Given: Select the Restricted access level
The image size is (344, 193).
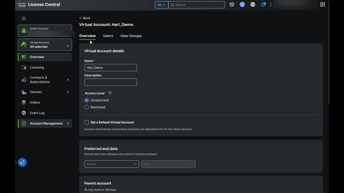Looking at the screenshot, I should pyautogui.click(x=87, y=107).
